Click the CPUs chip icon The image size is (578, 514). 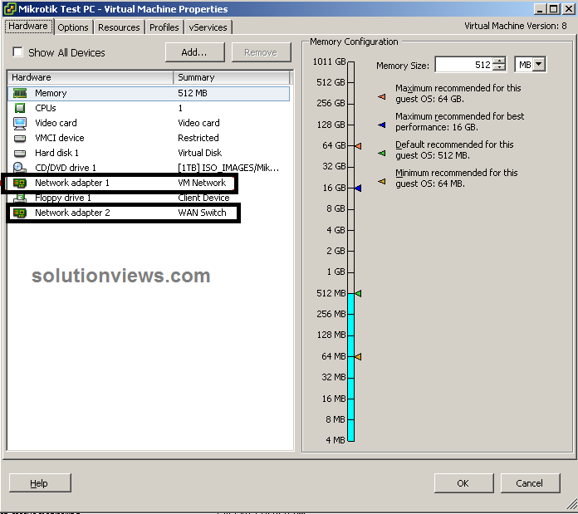(x=20, y=108)
